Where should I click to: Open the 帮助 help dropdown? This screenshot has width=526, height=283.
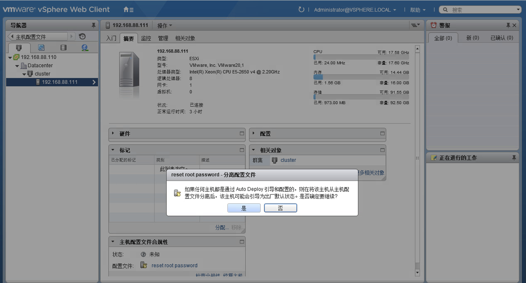click(x=418, y=10)
